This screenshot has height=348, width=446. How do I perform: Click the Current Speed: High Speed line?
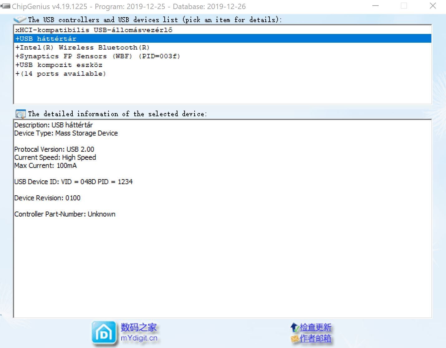[55, 157]
